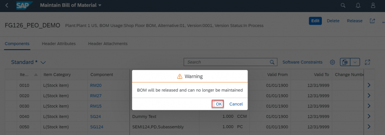Switch to the Header Attributes tab

coord(59,43)
